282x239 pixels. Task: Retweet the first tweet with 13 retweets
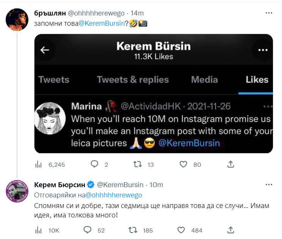point(139,165)
